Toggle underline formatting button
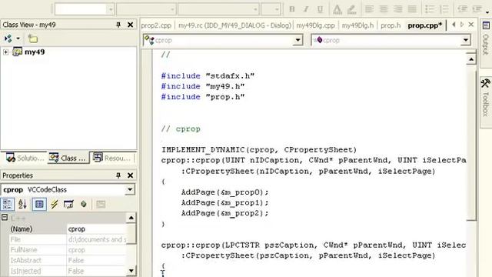The height and width of the screenshot is (277, 492). [x=320, y=9]
